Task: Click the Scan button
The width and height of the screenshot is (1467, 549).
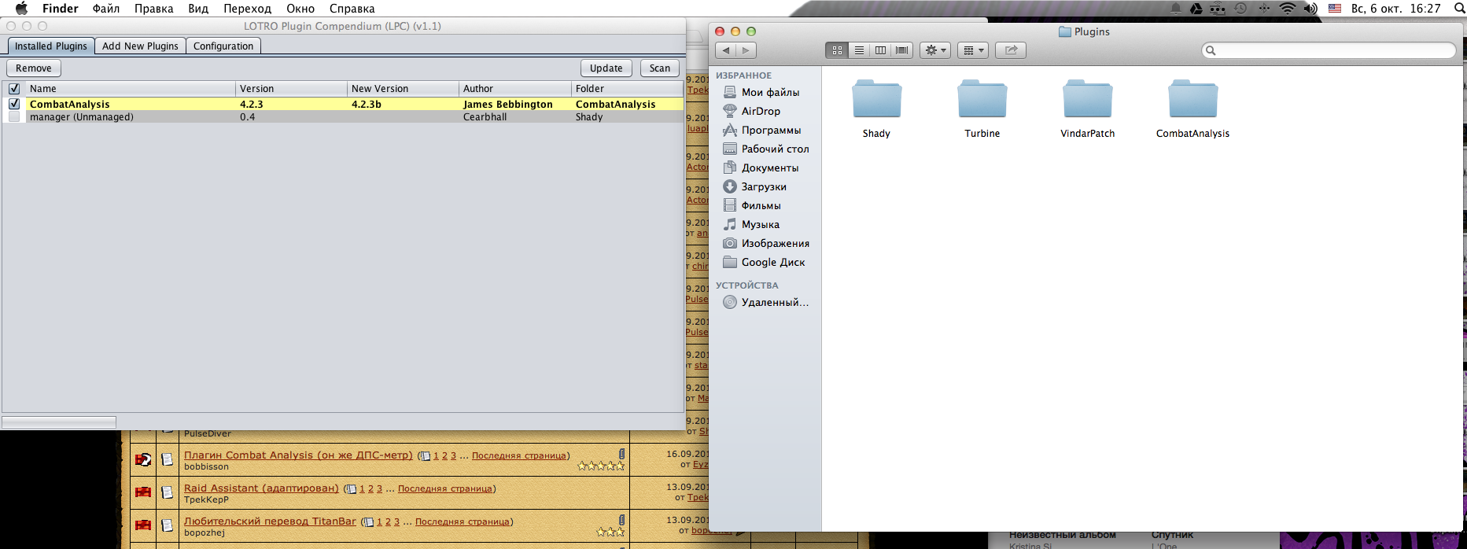Action: (x=660, y=68)
